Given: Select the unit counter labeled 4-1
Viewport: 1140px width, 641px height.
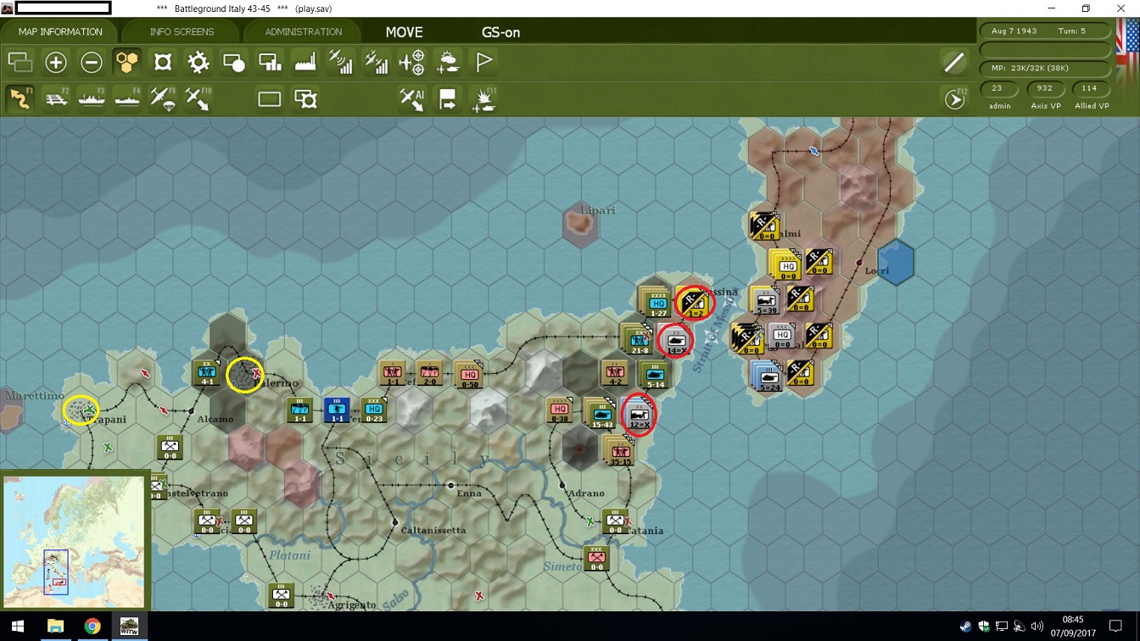Looking at the screenshot, I should point(206,374).
